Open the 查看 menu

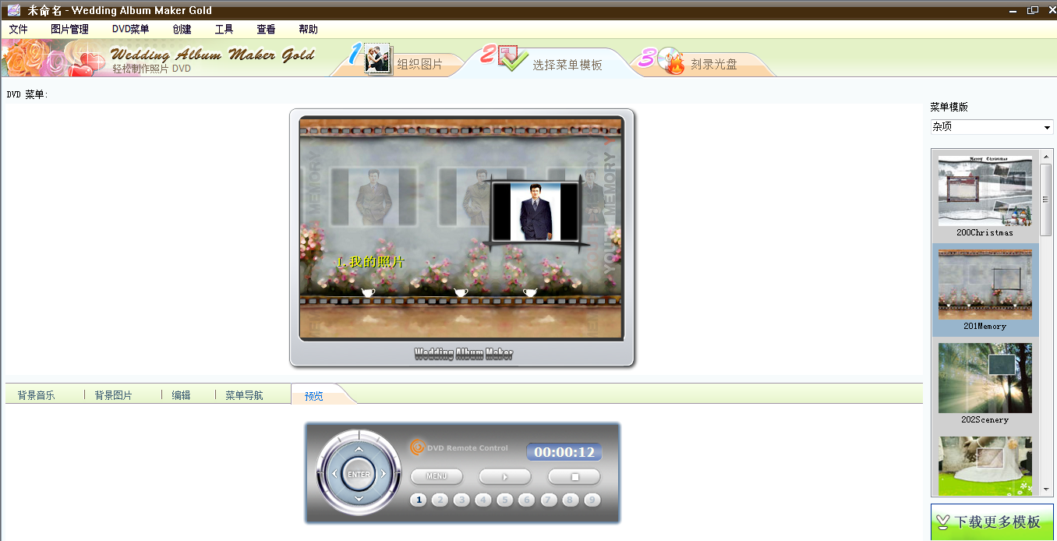click(x=266, y=30)
